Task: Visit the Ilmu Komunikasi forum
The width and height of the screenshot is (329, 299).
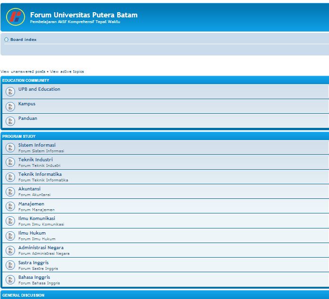Action: coord(37,218)
